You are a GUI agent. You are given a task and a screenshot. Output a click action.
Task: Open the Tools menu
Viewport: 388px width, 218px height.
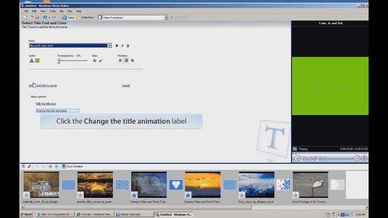[53, 11]
